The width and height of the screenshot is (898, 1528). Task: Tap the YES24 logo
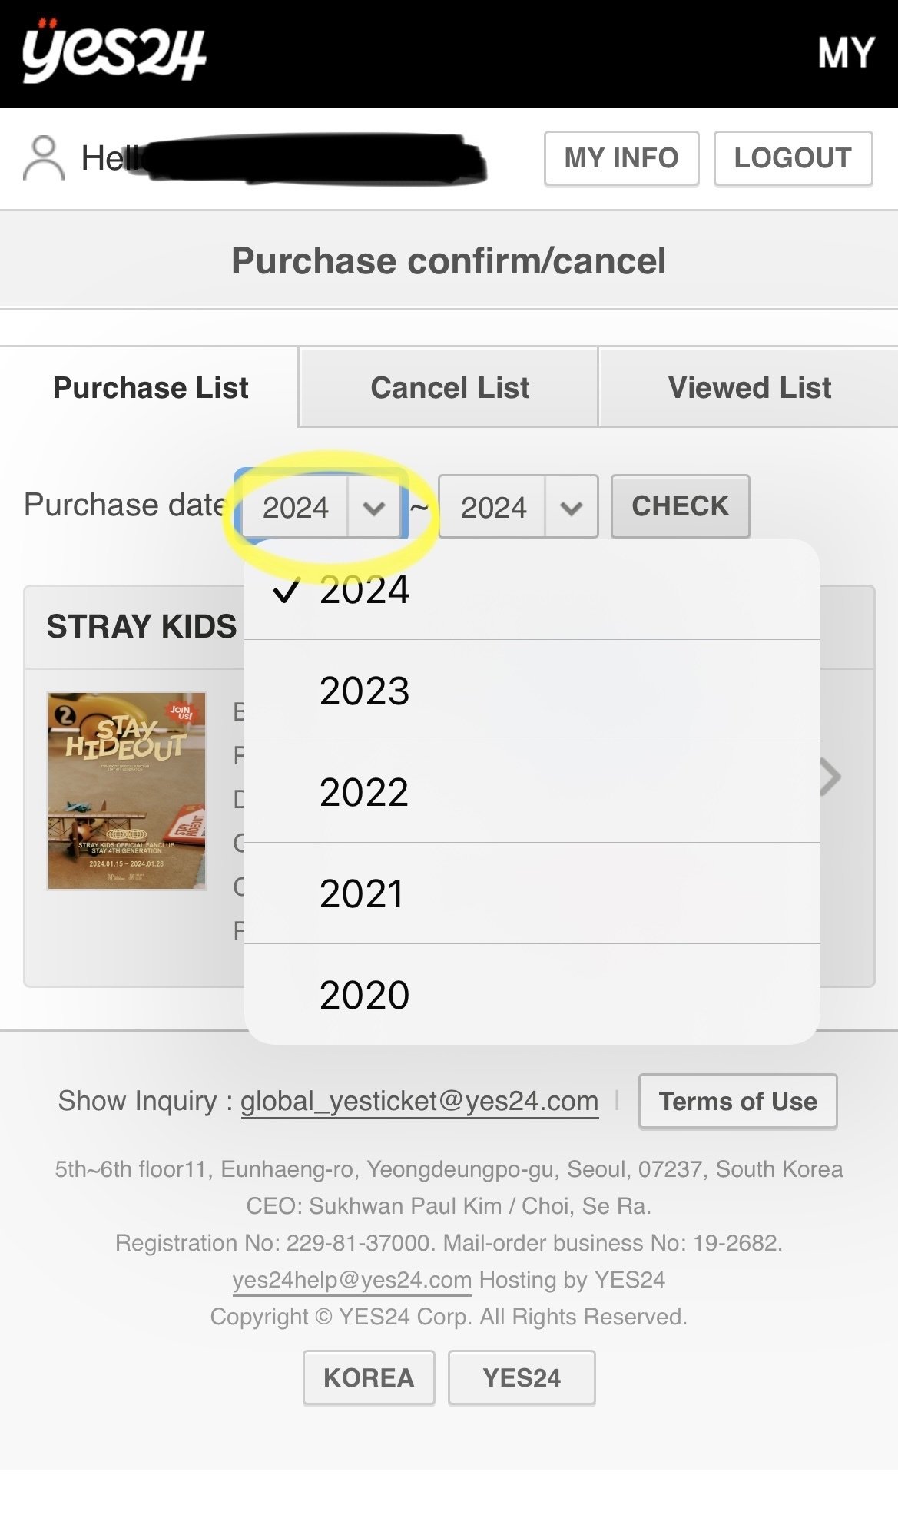(114, 52)
